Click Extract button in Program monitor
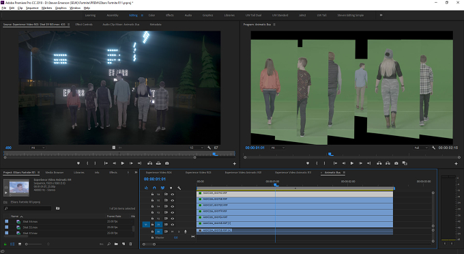Screen dimensions: 464x254 [x=388, y=163]
